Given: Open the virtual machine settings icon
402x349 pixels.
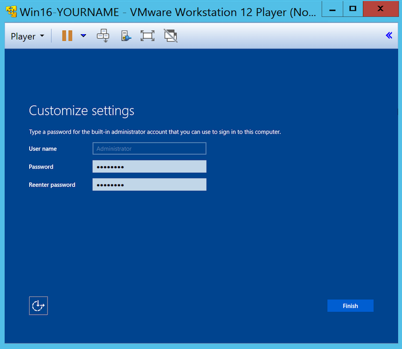Looking at the screenshot, I should pos(126,36).
